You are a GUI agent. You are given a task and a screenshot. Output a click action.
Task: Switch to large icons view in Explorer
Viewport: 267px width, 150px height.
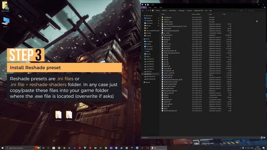click(264, 137)
